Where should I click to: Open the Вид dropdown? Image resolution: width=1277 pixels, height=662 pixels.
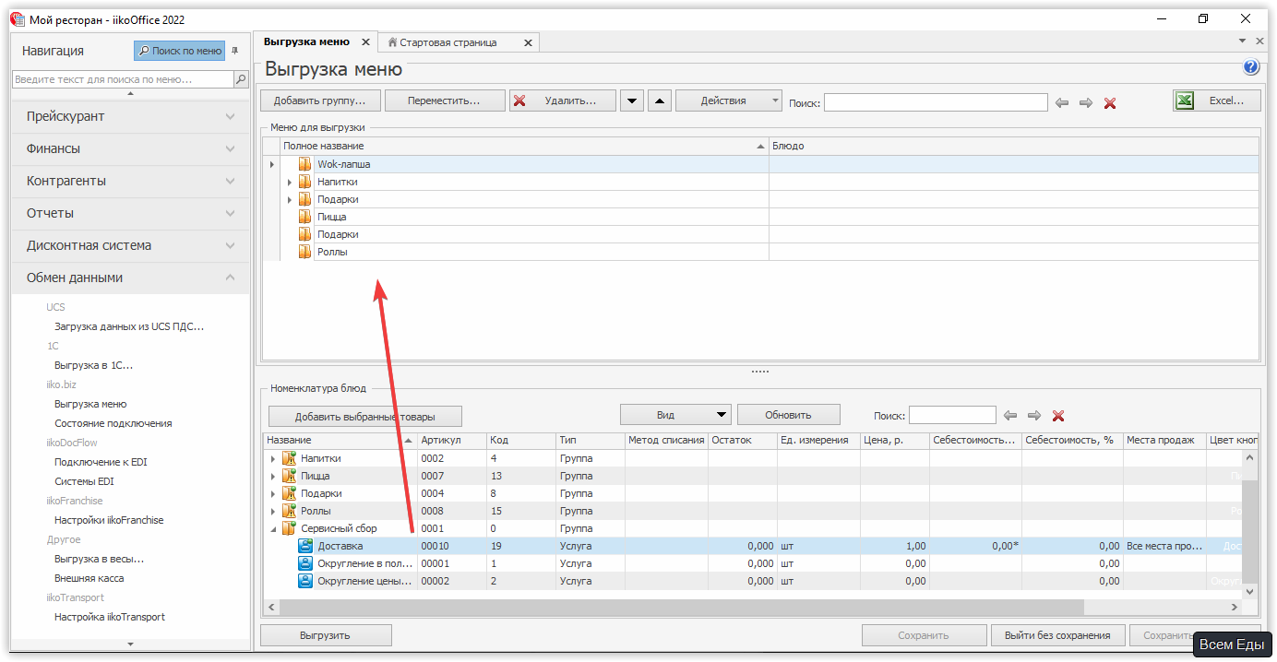(675, 415)
